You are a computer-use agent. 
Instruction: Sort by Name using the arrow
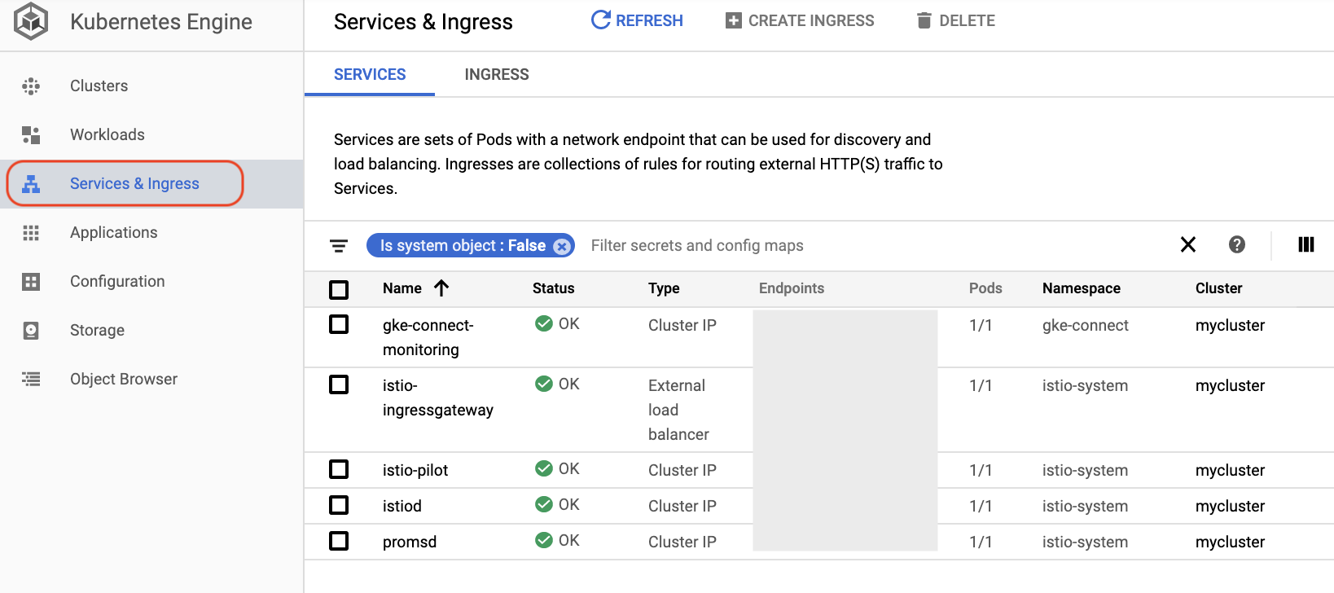(x=441, y=288)
